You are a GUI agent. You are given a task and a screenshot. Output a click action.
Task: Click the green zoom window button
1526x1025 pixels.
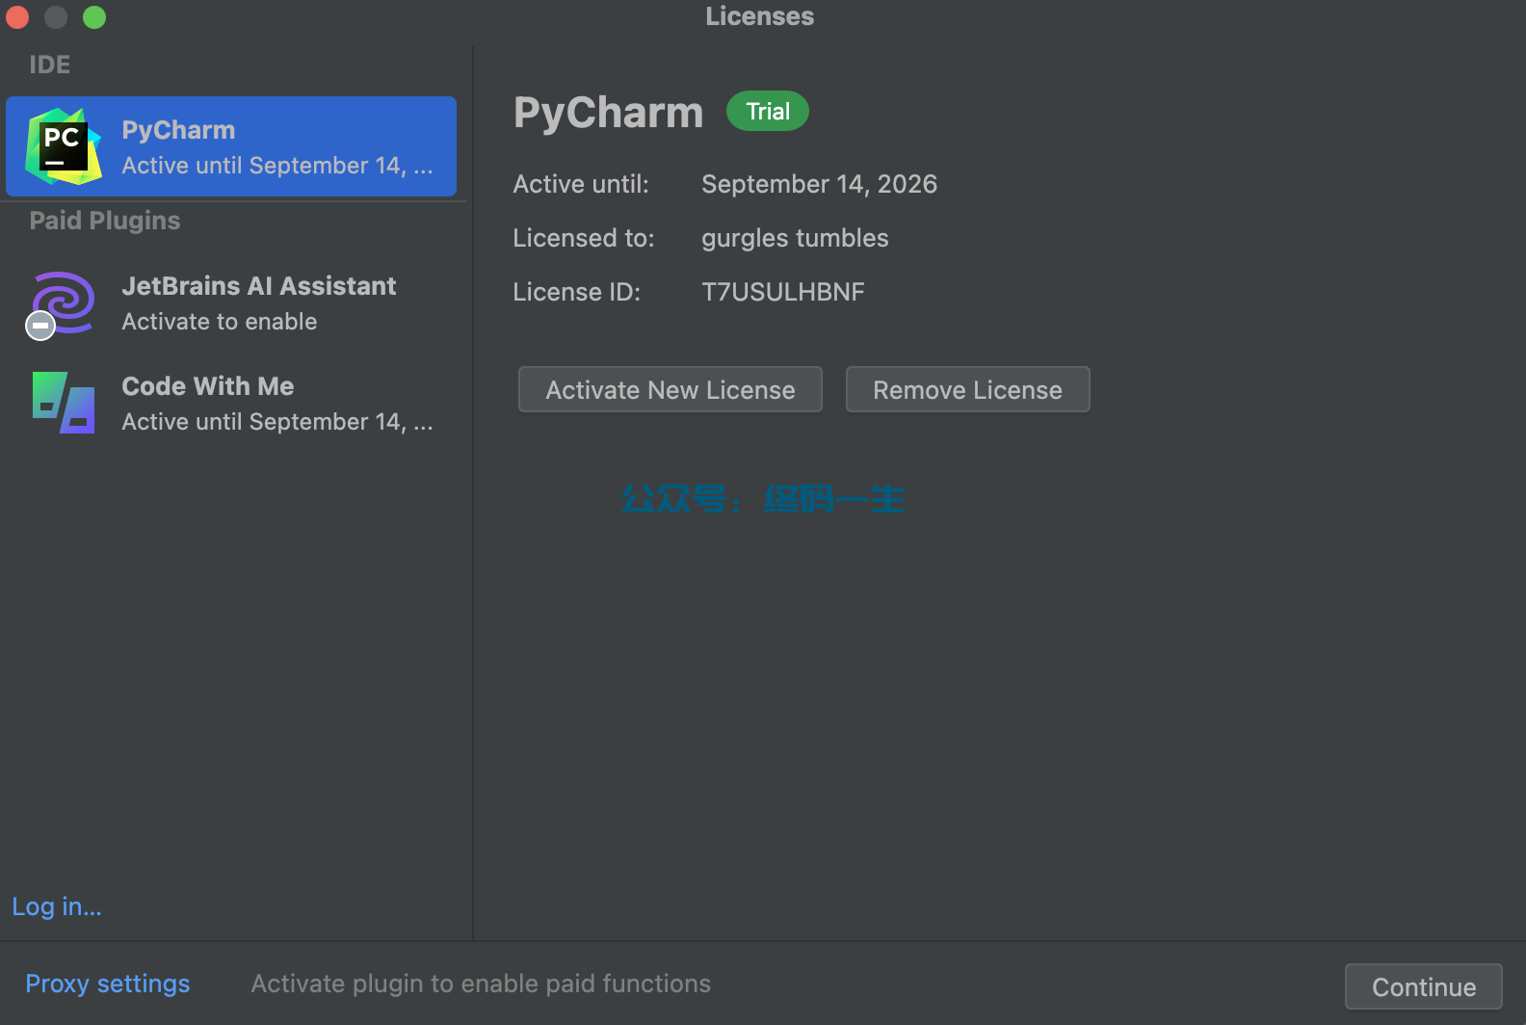94,16
